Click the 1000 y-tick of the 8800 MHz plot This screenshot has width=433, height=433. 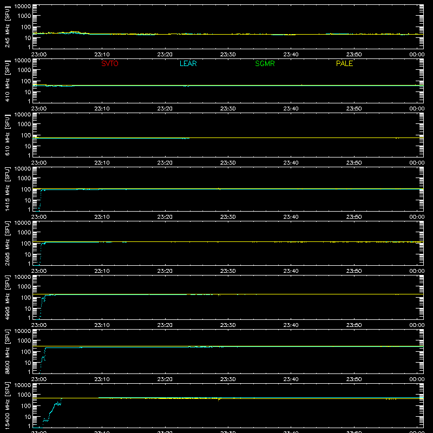pyautogui.click(x=24, y=341)
